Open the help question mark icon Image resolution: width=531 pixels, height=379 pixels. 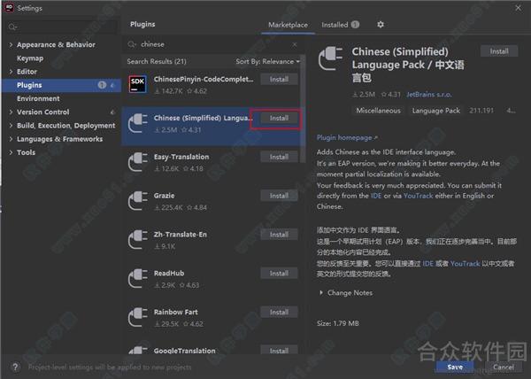pos(15,367)
